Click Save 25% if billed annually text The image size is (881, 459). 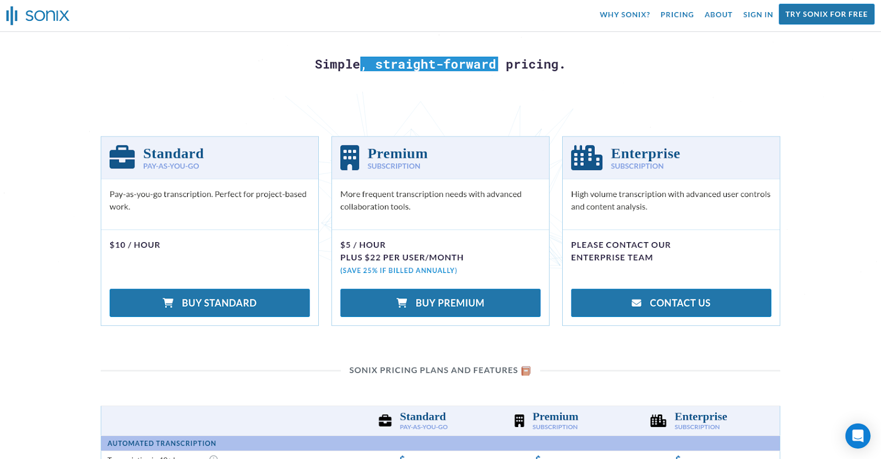399,270
